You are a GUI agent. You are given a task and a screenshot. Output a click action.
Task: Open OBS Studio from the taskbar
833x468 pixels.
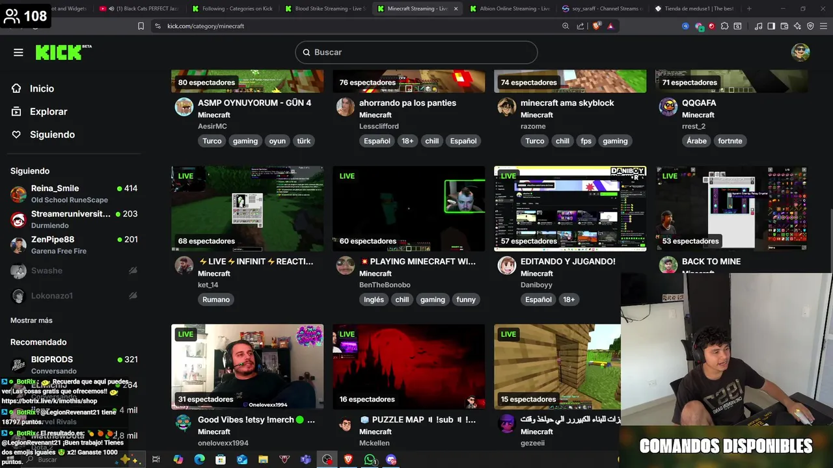[327, 460]
